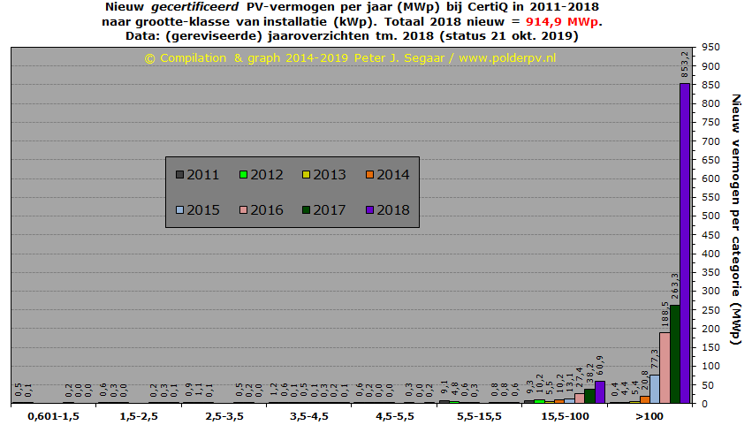This screenshot has height=425, width=752.
Task: Click the 2011 dark gray legend swatch
Action: [180, 175]
